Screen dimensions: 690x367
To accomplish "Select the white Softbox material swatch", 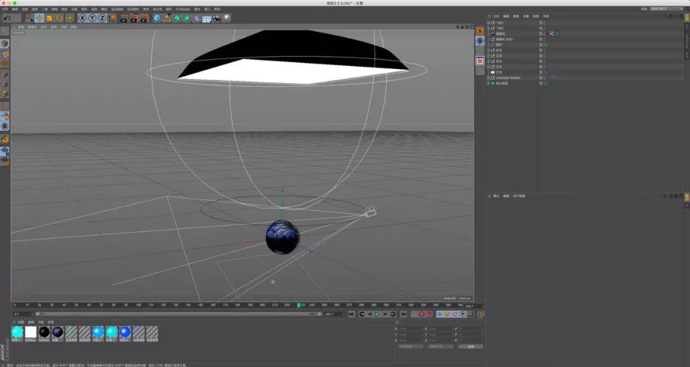I will [x=31, y=332].
